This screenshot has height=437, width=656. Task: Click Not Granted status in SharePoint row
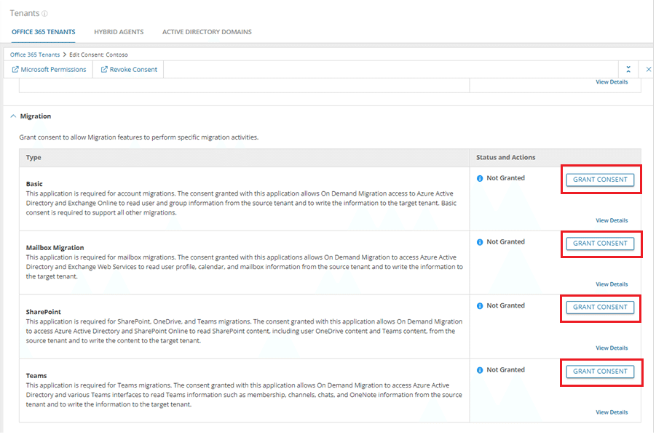[505, 306]
